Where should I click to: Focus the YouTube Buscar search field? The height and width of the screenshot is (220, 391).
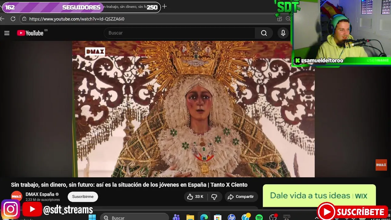click(x=180, y=33)
